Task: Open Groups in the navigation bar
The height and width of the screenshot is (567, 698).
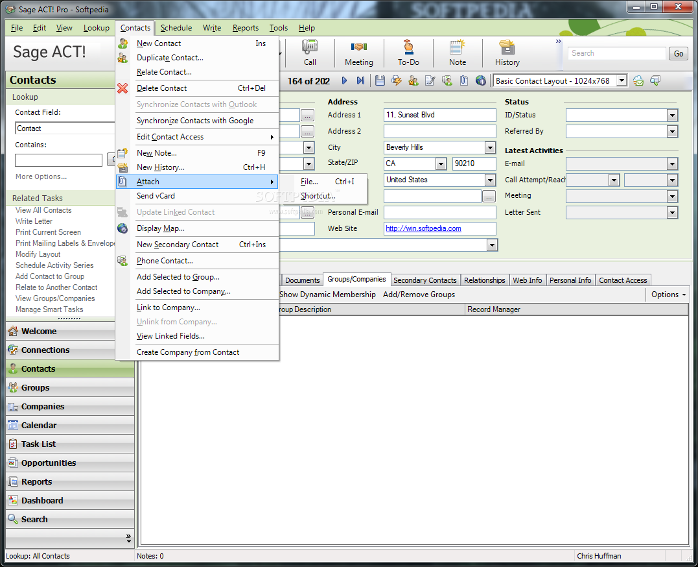Action: pos(71,387)
